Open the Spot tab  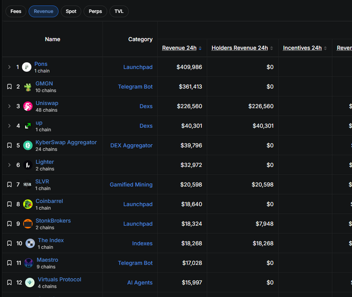point(71,11)
